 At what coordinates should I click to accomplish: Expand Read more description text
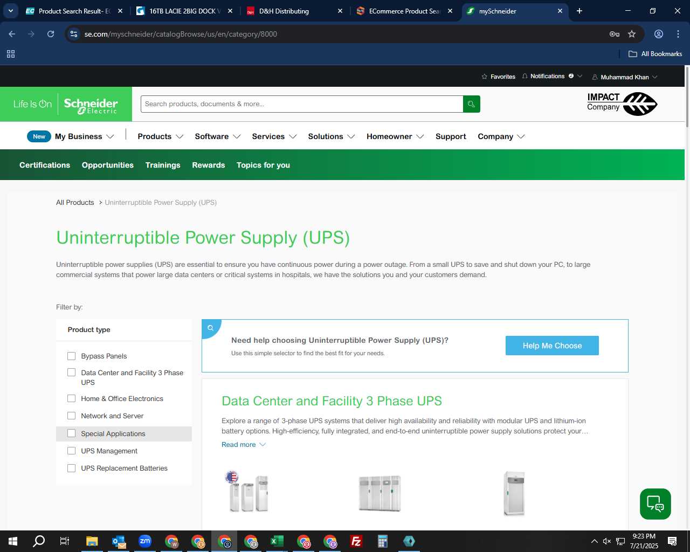(x=244, y=445)
